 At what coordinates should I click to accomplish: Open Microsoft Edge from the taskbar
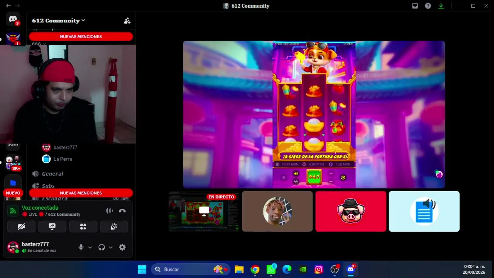pyautogui.click(x=287, y=270)
